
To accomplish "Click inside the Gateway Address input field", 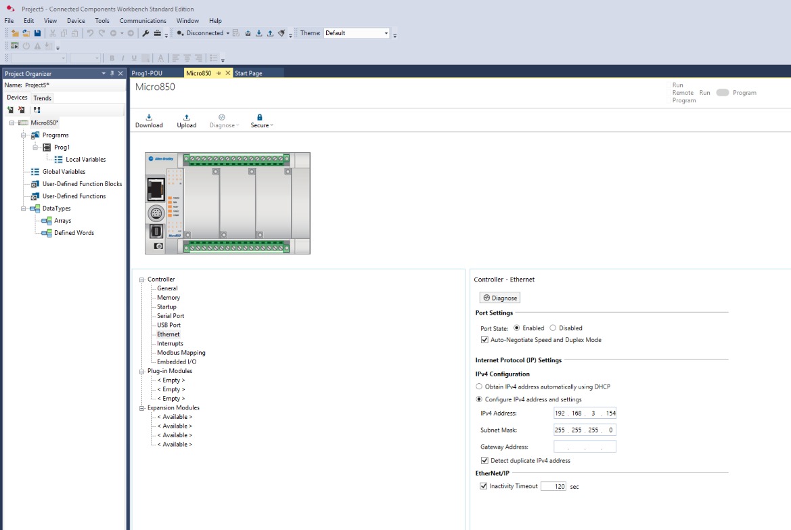I will (x=584, y=445).
